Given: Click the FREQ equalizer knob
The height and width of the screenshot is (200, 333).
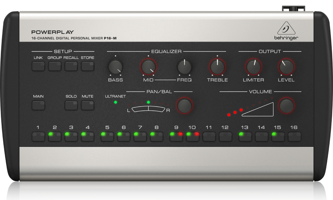Looking at the screenshot, I should click(184, 67).
